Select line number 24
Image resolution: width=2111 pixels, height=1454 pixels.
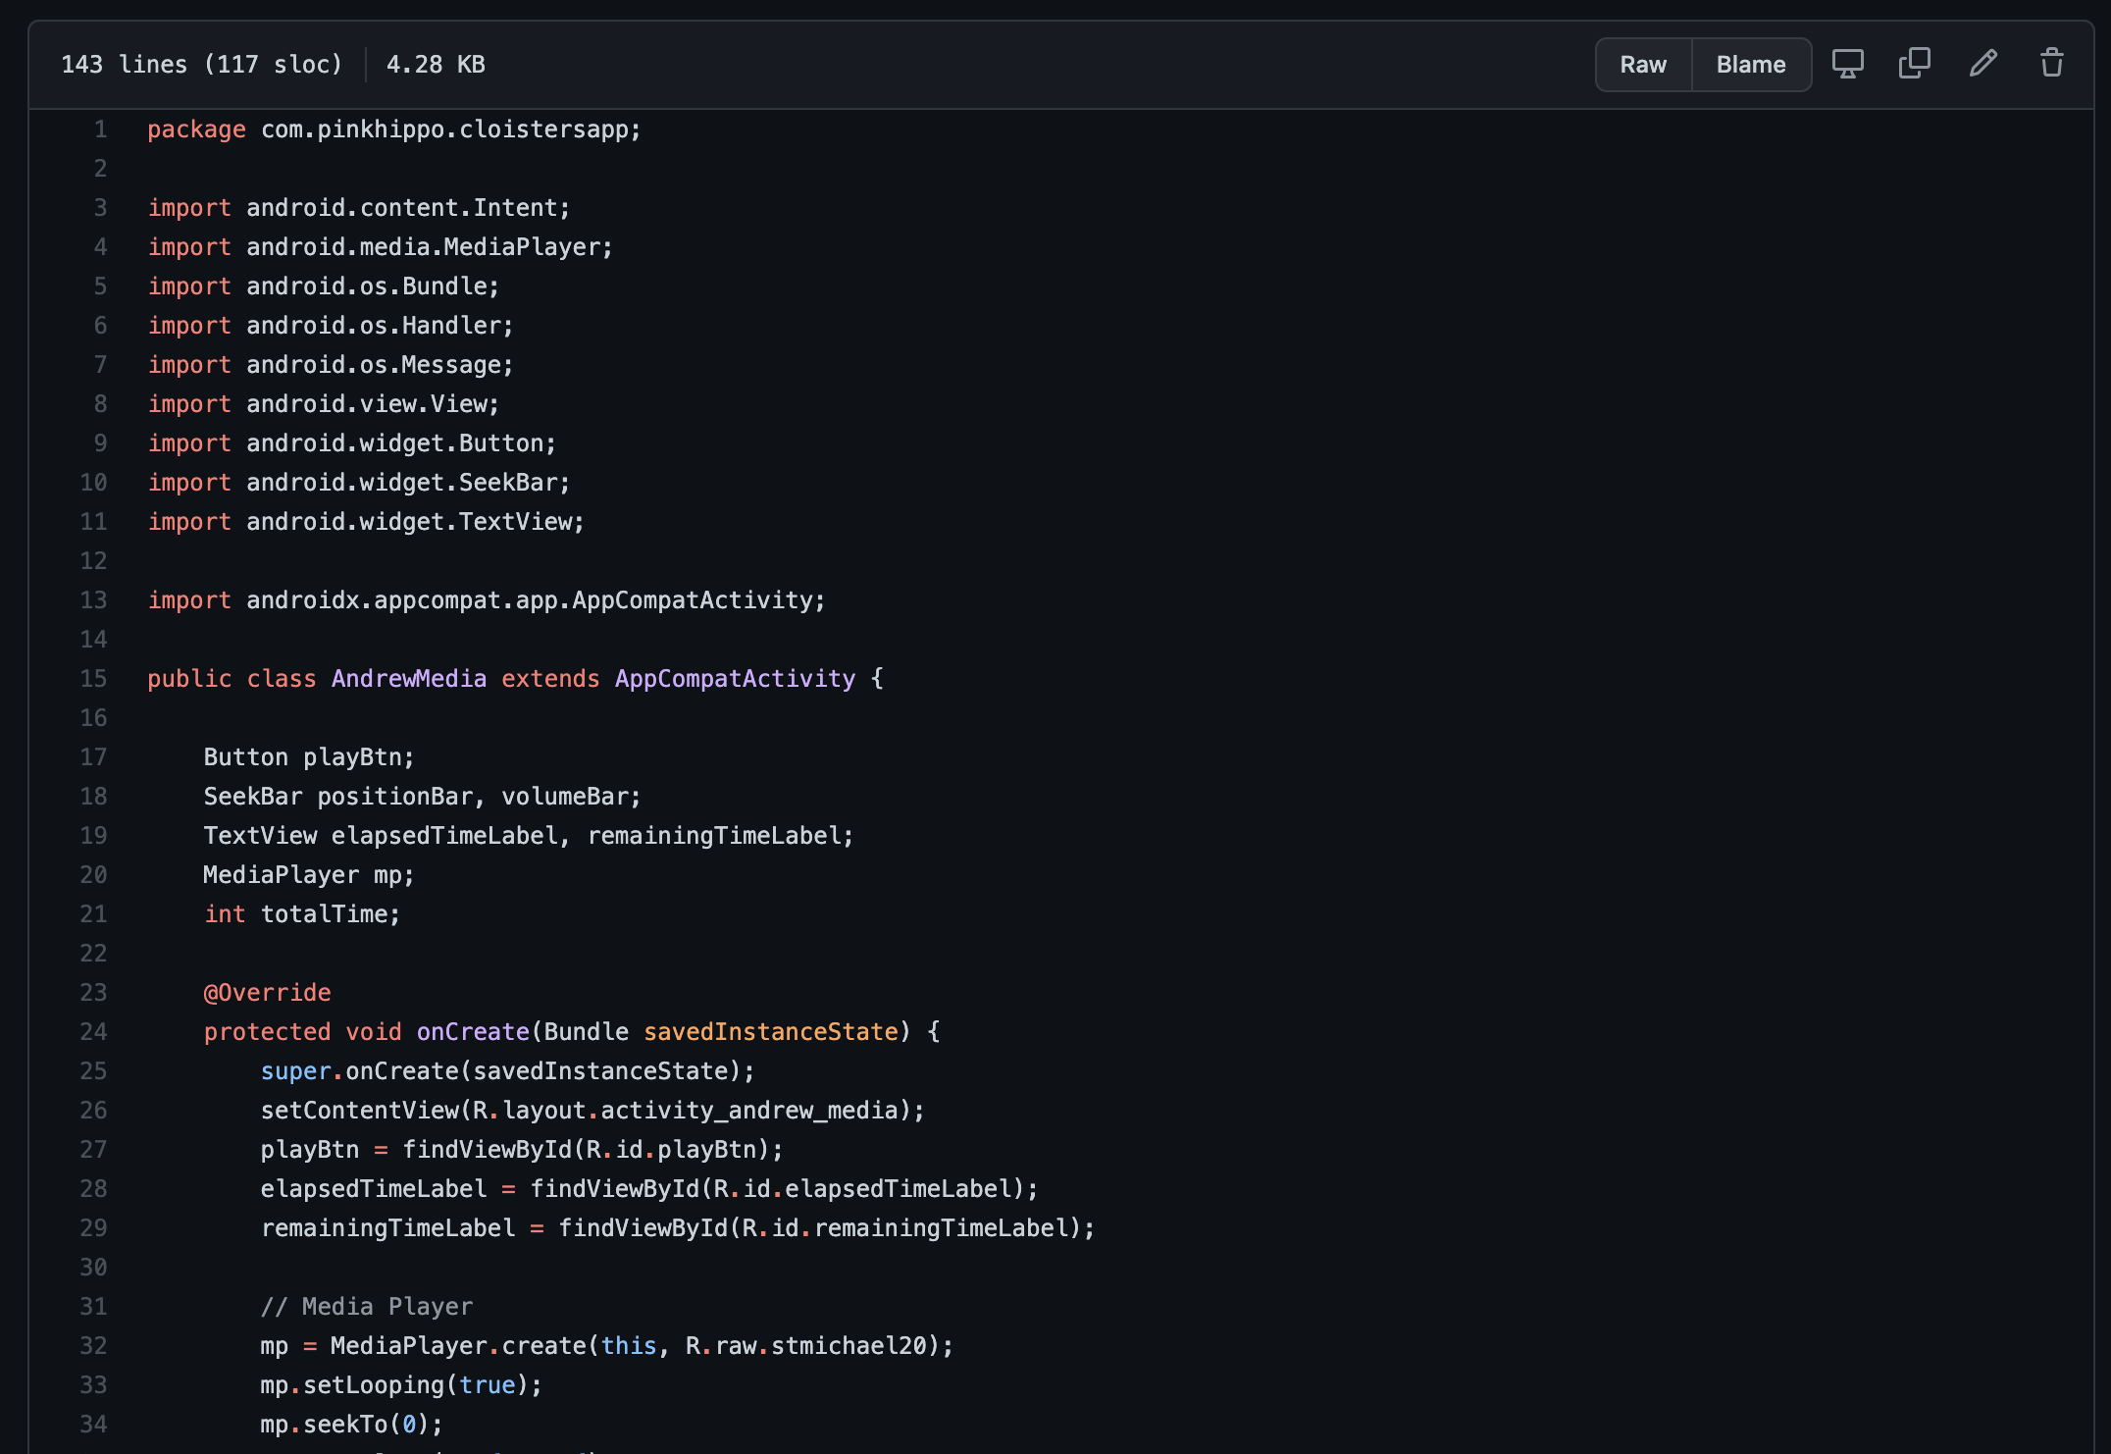94,1032
